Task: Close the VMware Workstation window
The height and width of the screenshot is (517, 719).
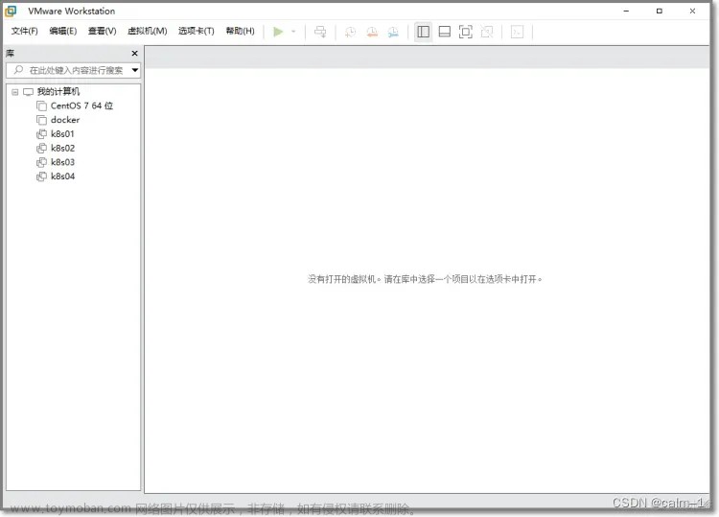Action: (692, 11)
